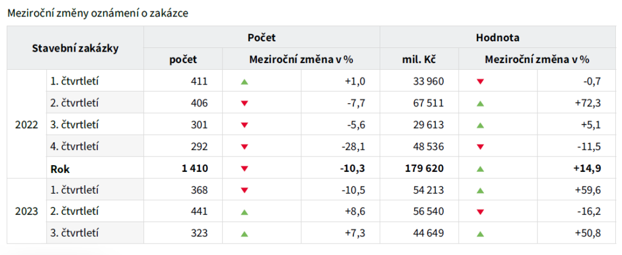Click red down arrow for Q2 2022 count
Viewport: 622px width, 255px height.
(x=244, y=103)
